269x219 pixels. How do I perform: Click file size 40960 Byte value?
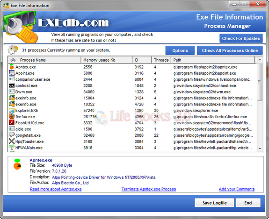click(62, 165)
